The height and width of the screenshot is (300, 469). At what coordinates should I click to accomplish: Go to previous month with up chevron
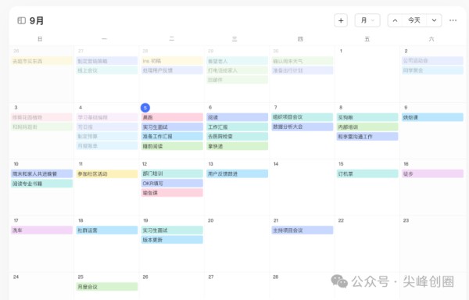click(x=395, y=20)
